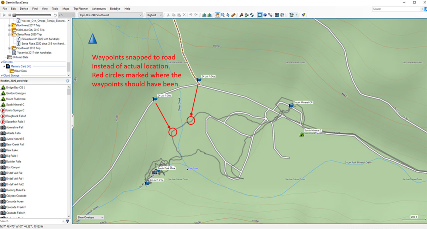The width and height of the screenshot is (427, 229).
Task: Click the playback Play button
Action: [x=4, y=15]
